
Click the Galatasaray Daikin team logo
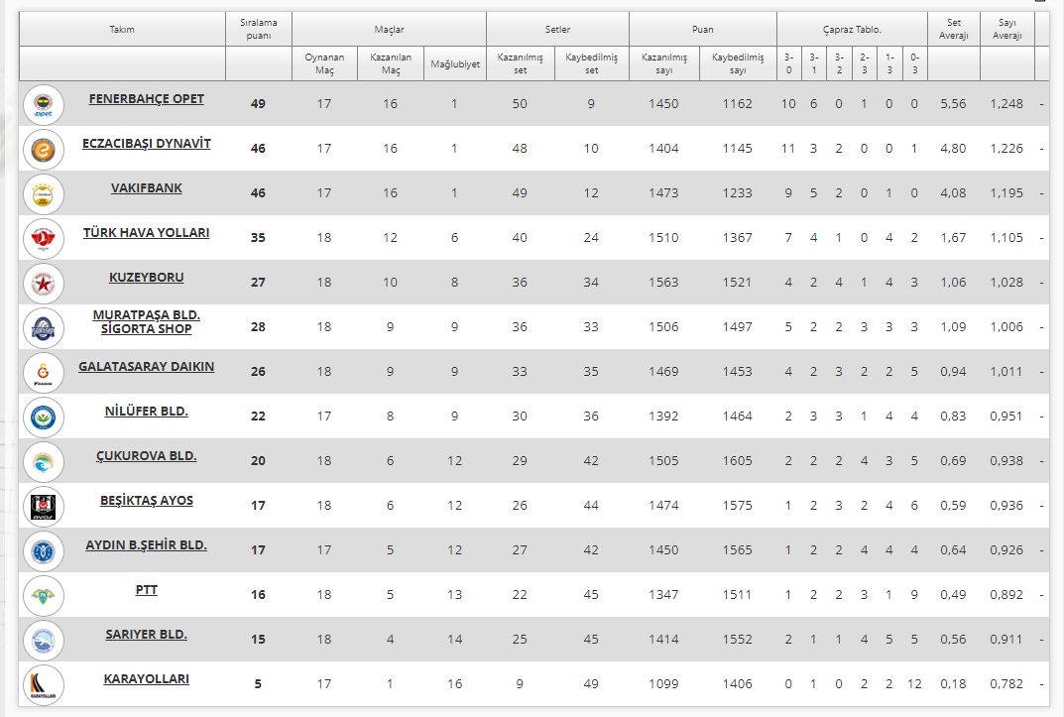click(44, 372)
